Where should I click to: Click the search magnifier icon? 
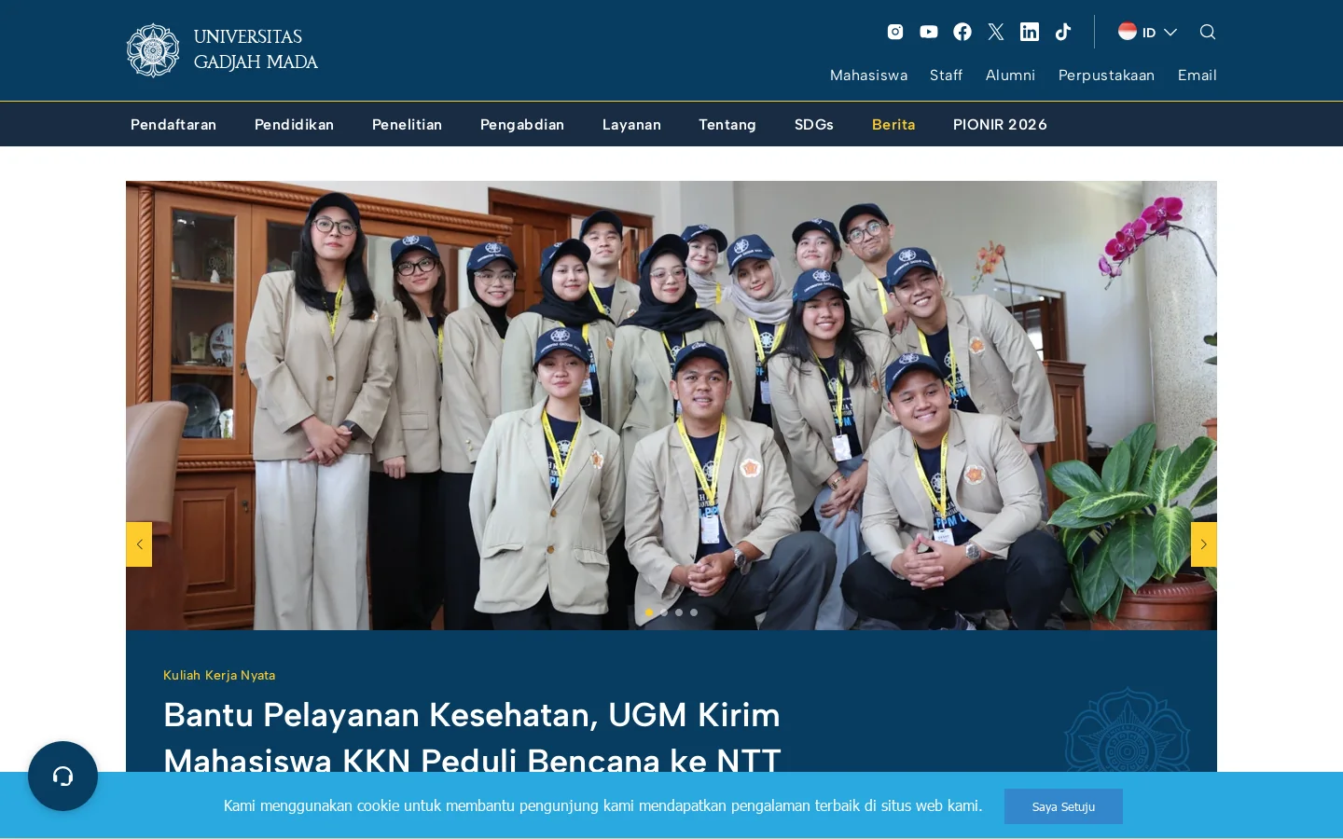click(x=1208, y=32)
